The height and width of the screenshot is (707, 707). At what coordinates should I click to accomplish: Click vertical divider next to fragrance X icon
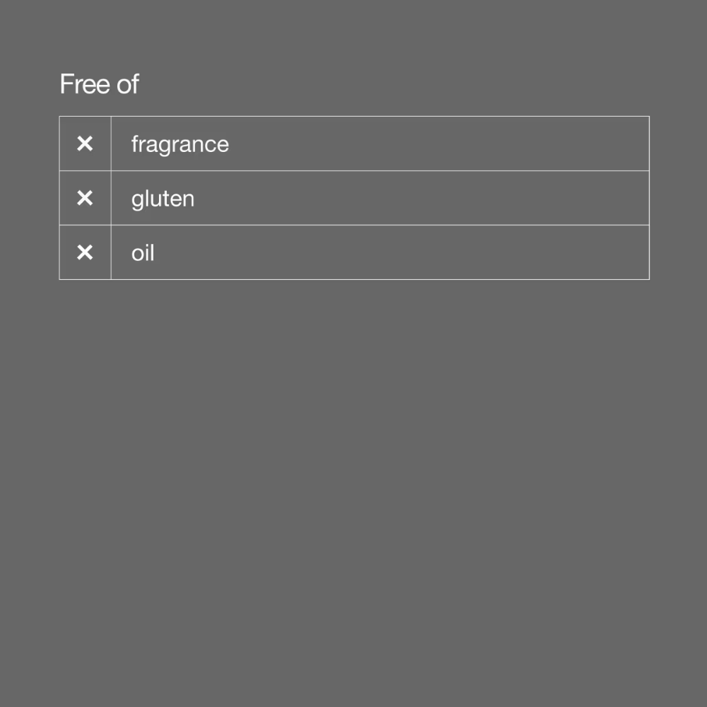coord(111,144)
